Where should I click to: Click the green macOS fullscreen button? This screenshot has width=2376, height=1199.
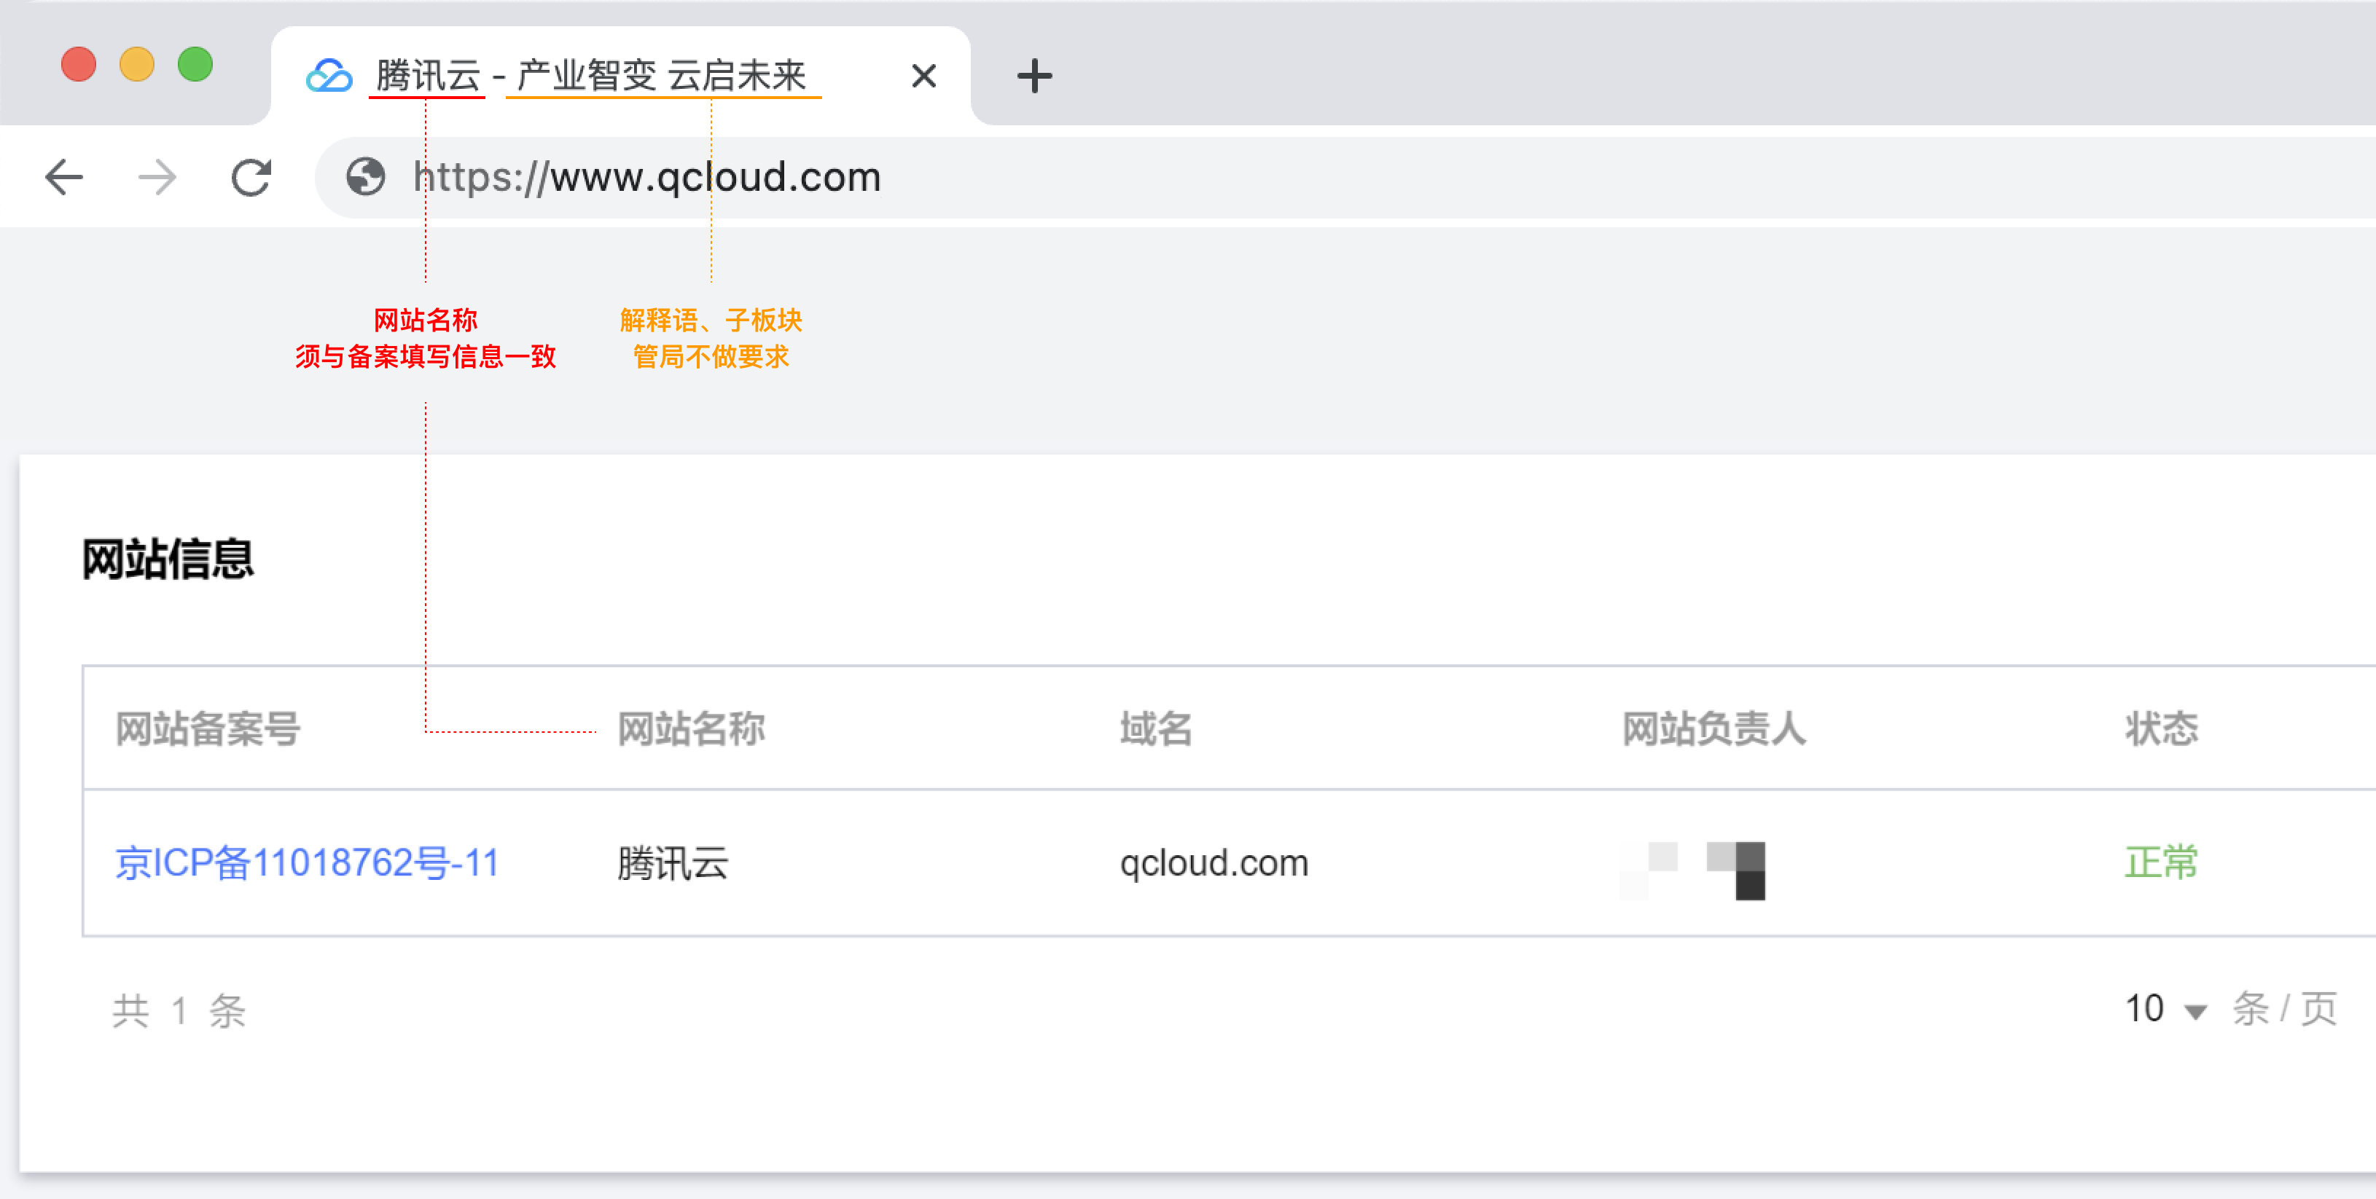[x=195, y=65]
